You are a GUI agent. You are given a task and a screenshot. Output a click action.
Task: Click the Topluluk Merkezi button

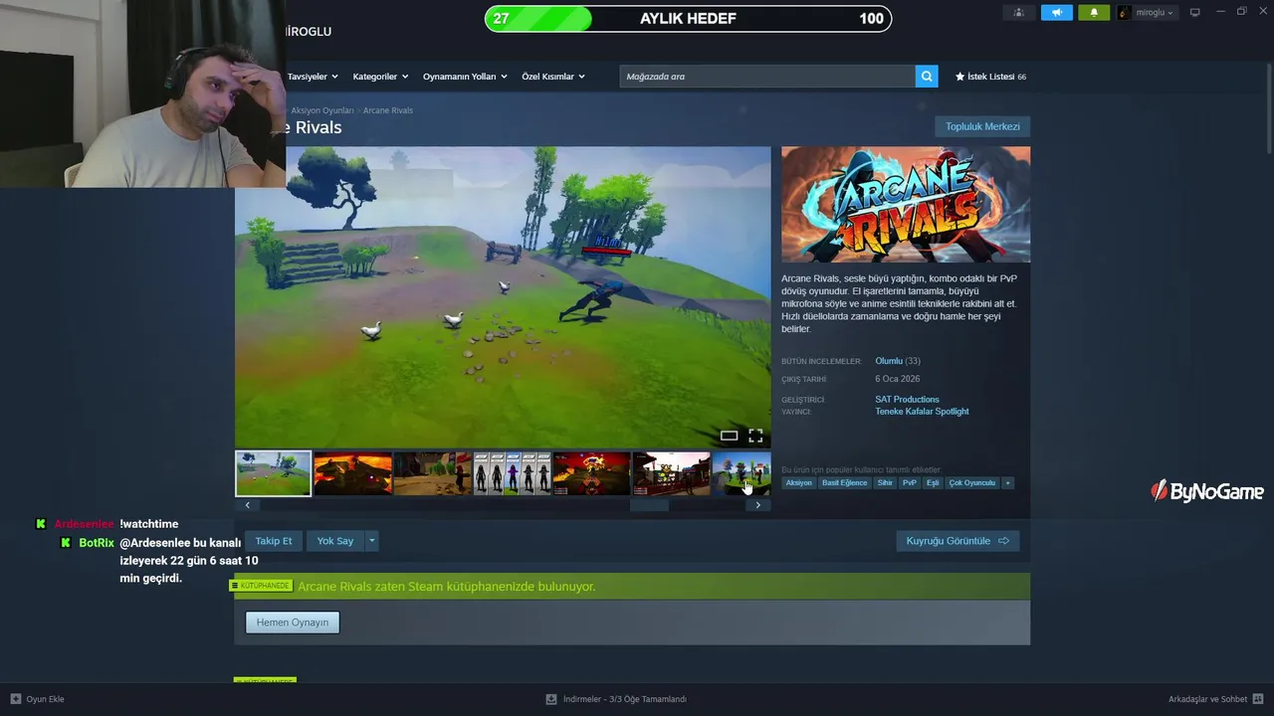click(x=982, y=127)
